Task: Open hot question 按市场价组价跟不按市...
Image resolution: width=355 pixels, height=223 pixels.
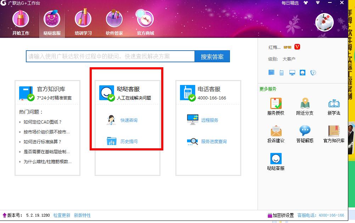Action: [47, 132]
